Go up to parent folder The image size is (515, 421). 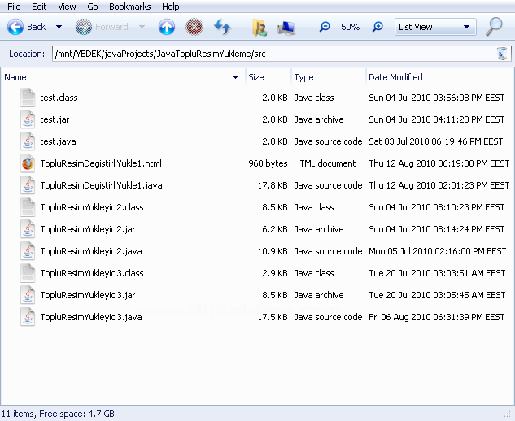(167, 27)
